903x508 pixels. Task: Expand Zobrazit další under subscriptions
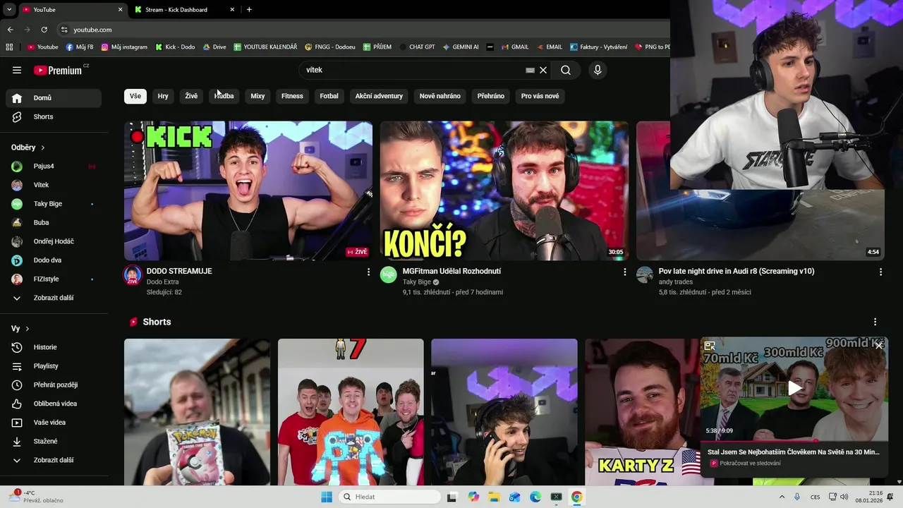pos(54,298)
